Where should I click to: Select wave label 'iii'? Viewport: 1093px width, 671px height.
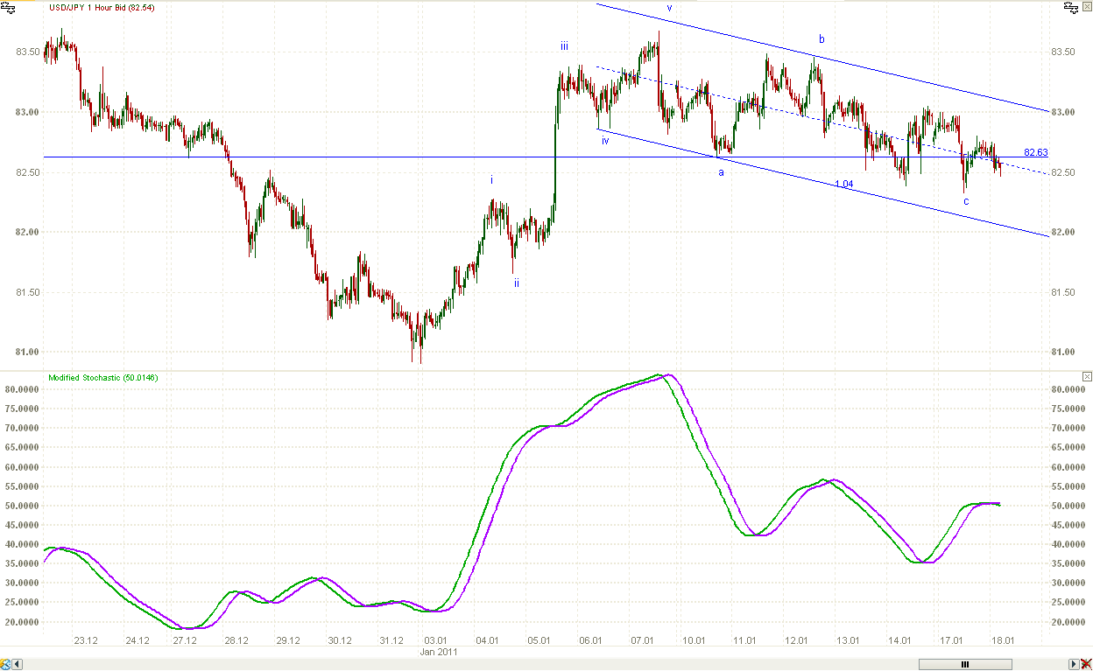pyautogui.click(x=565, y=45)
